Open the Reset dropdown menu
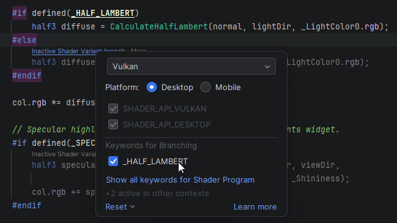 pos(120,206)
